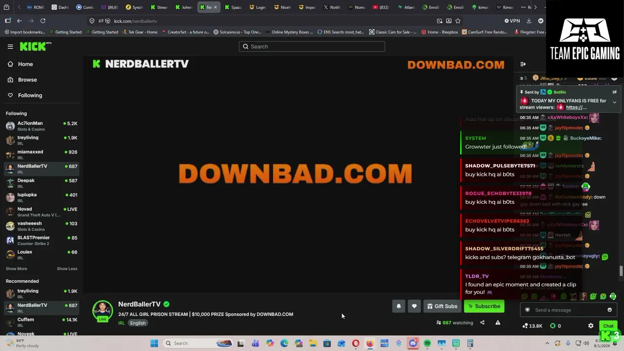Open Opera browser from taskbar

[x=355, y=343]
